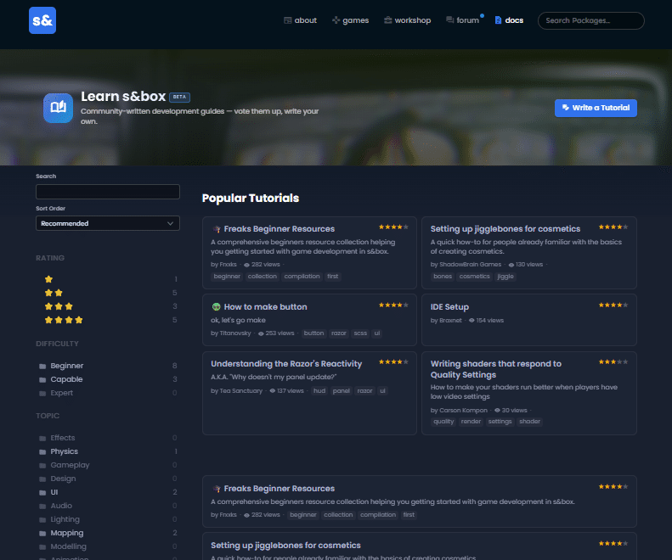Viewport: 672px width, 560px height.
Task: Choose the Audio topic filter
Action: [109, 506]
